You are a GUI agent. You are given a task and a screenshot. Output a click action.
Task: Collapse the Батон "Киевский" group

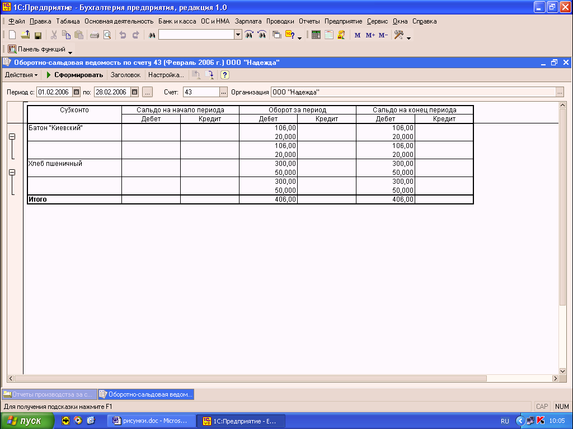(12, 137)
